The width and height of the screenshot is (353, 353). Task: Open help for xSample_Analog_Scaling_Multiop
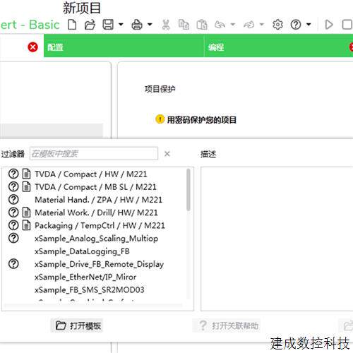pos(13,238)
